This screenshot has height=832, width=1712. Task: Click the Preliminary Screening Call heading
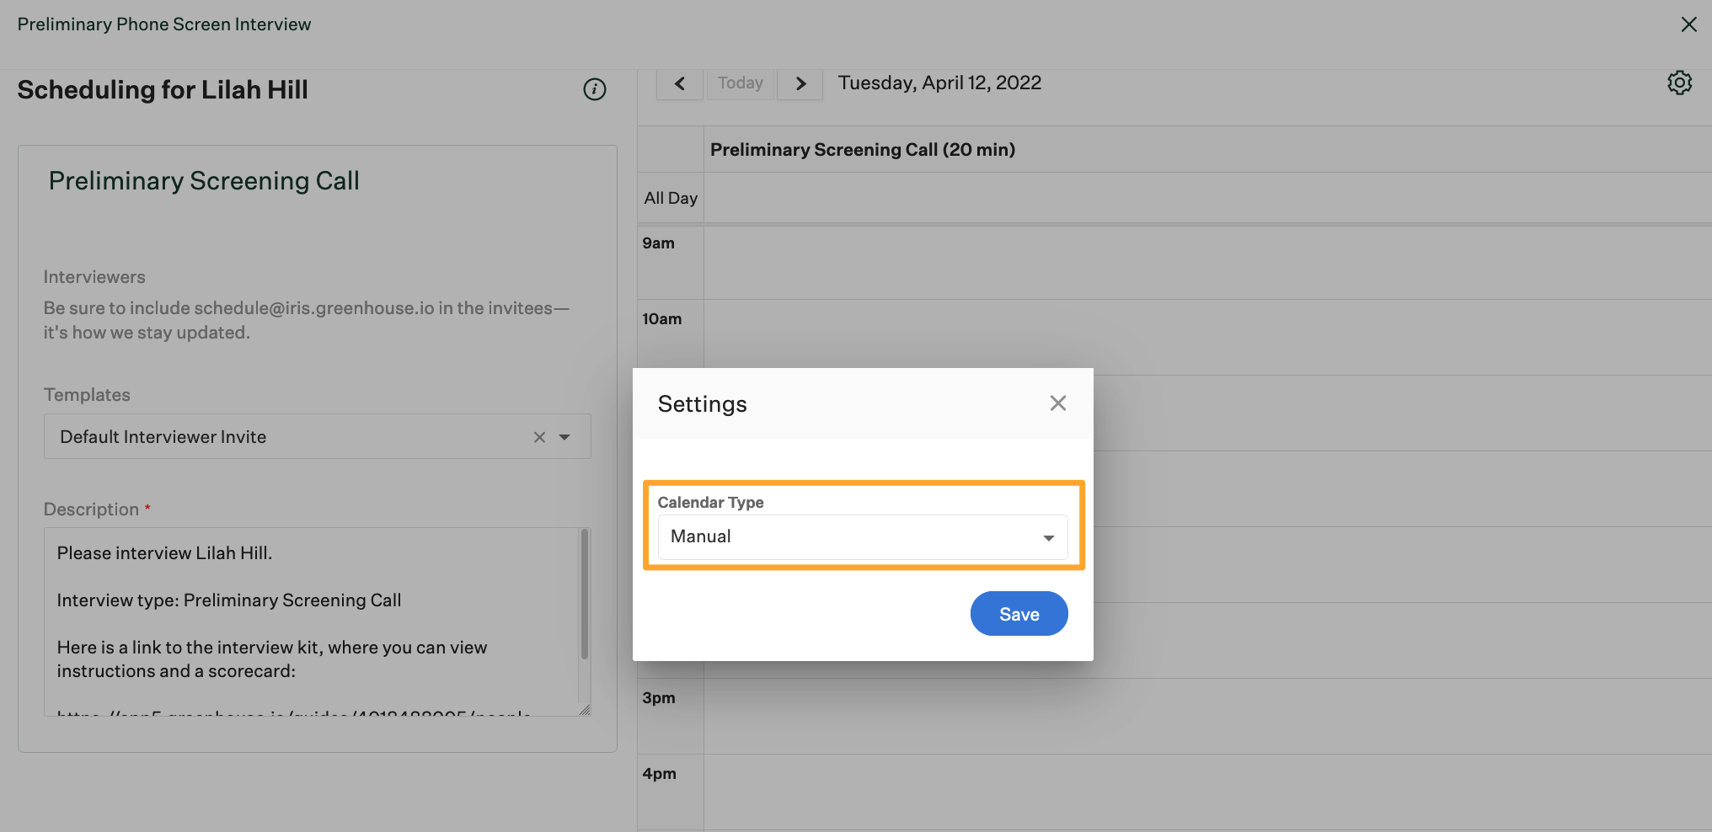point(204,181)
